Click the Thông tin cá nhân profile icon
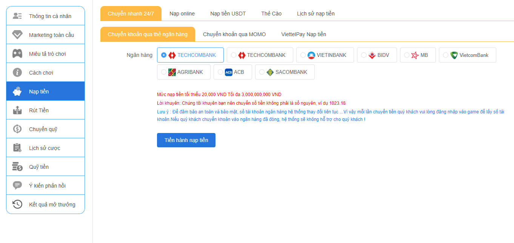514x243 pixels. 17,16
